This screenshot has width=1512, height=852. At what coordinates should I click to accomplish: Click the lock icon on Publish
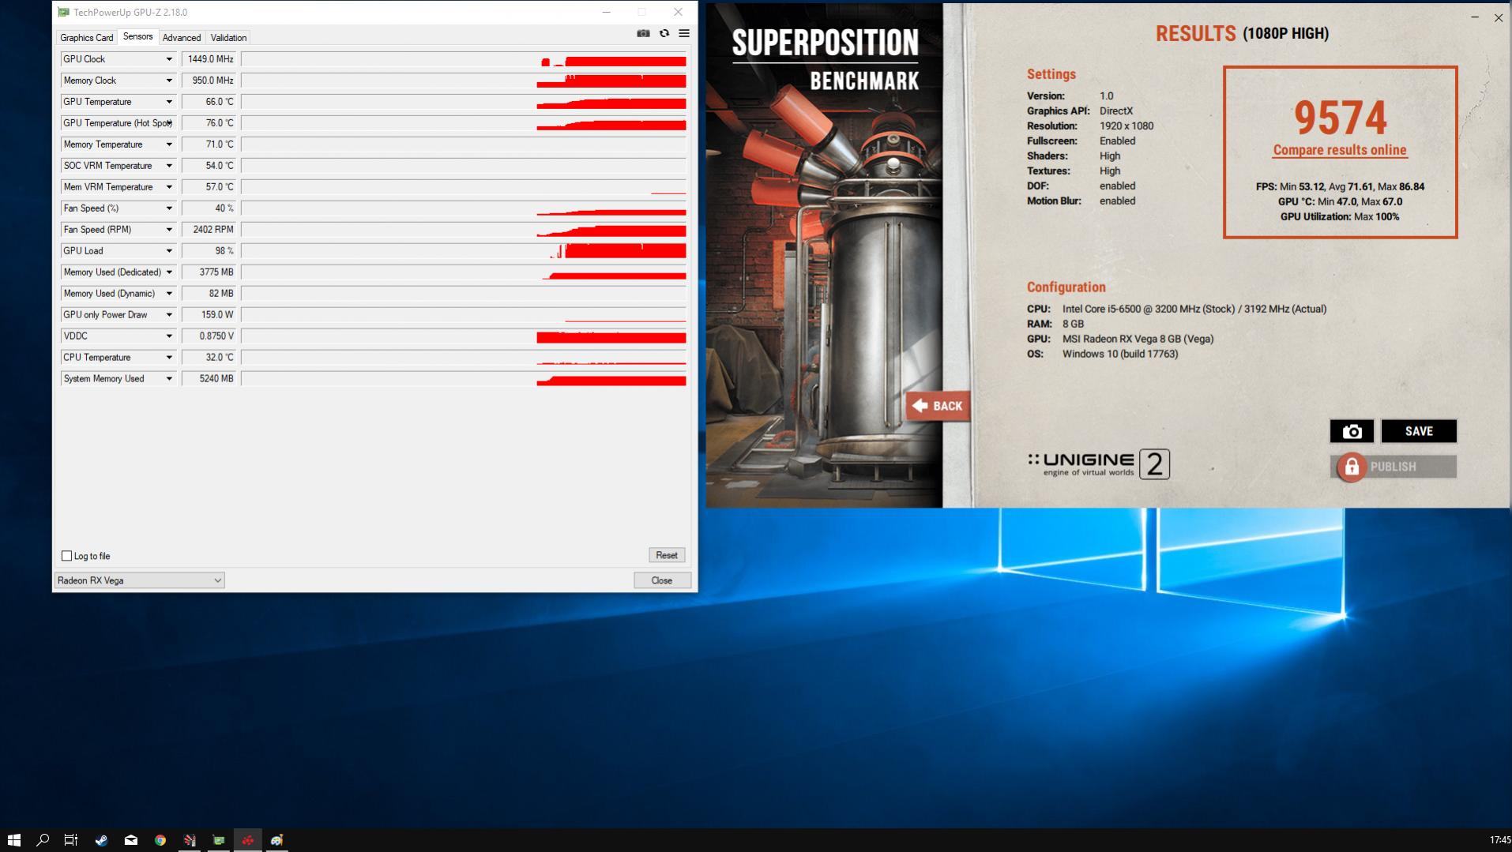pos(1352,467)
